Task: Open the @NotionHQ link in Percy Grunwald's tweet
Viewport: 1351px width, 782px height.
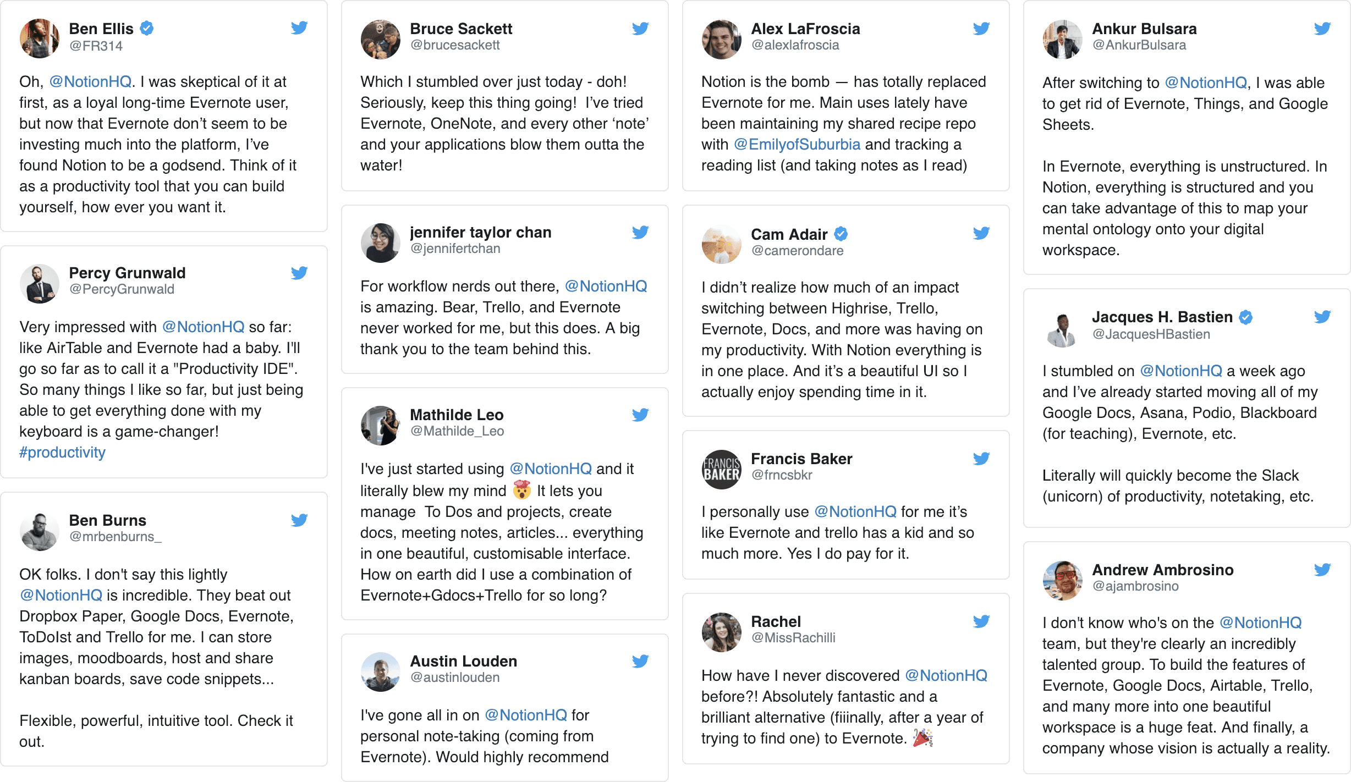Action: (202, 326)
